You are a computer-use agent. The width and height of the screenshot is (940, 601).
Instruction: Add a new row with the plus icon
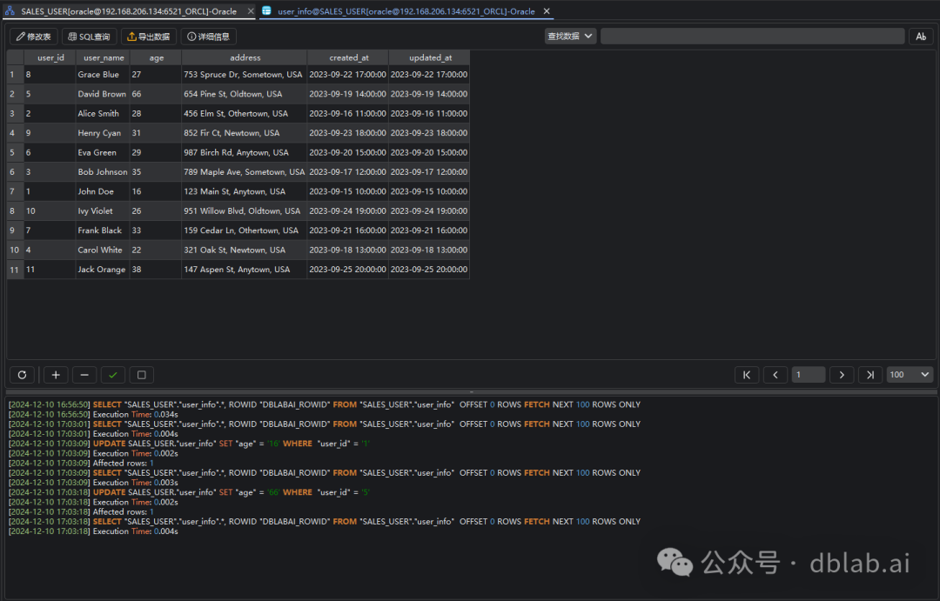point(55,374)
